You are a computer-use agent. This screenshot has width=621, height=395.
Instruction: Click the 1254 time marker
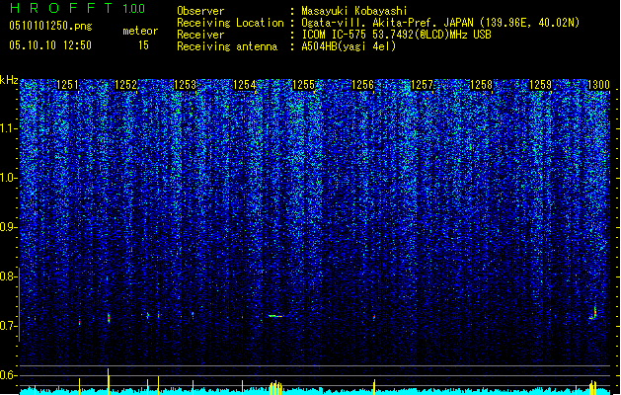pyautogui.click(x=245, y=85)
